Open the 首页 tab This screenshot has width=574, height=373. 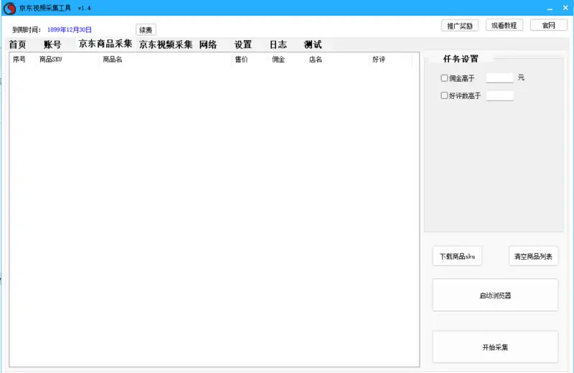click(x=18, y=44)
